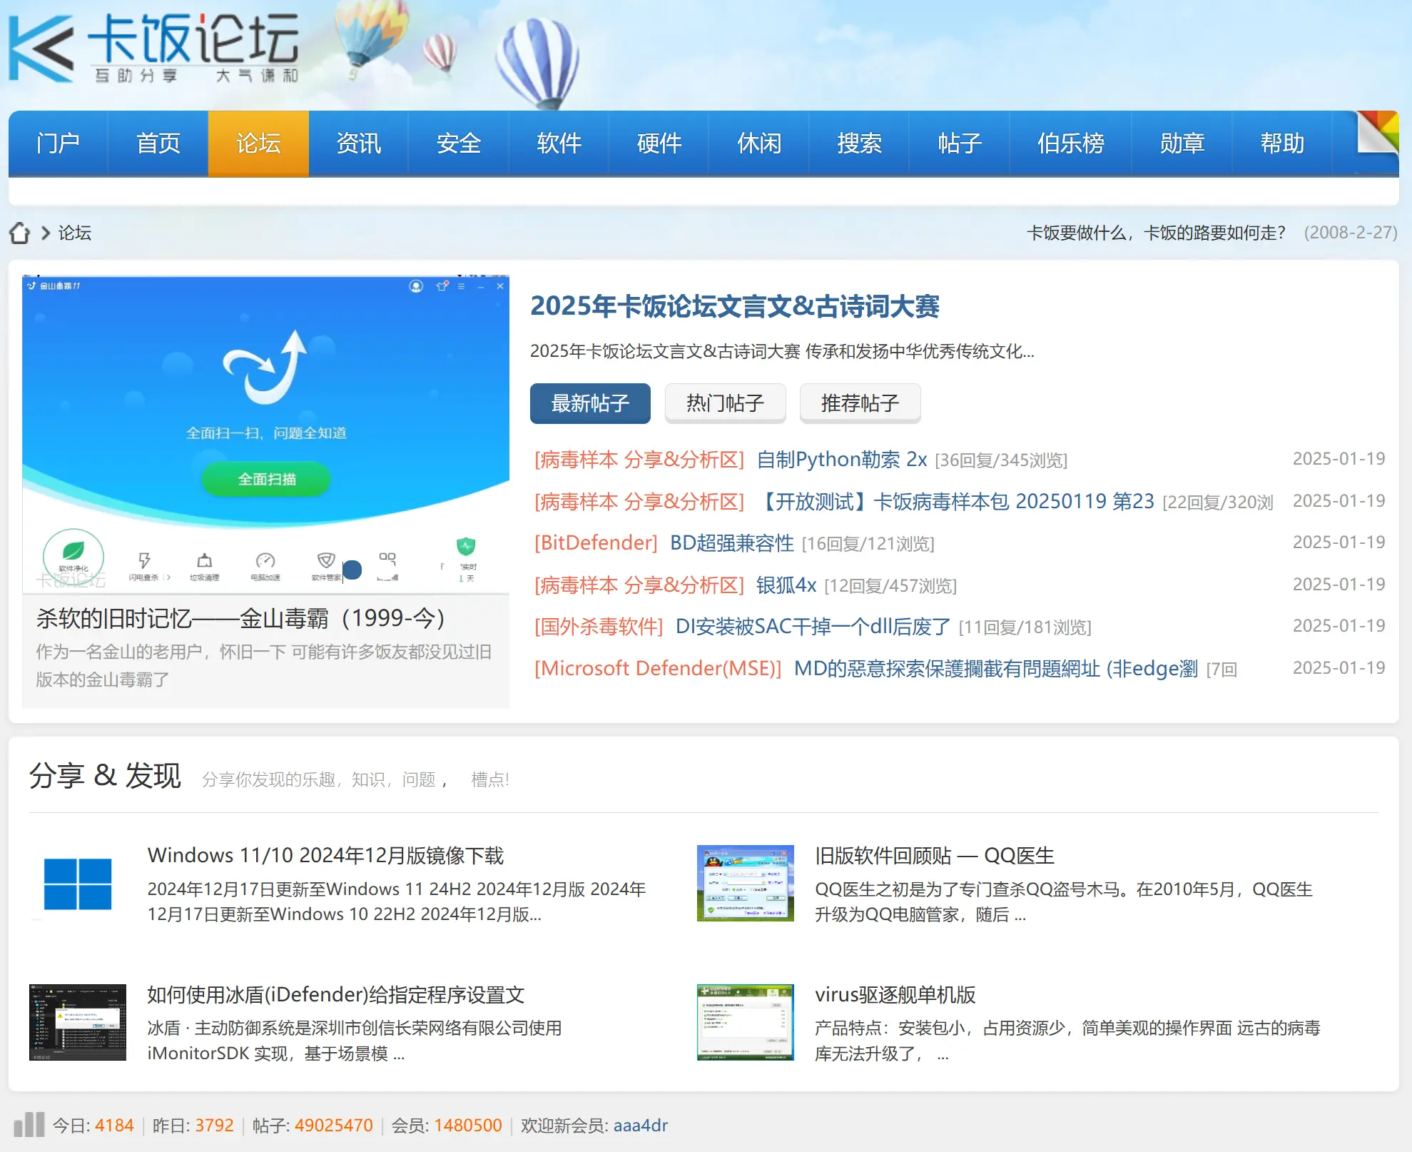The height and width of the screenshot is (1152, 1412).
Task: Click the [BitDefender] category tag link
Action: (596, 543)
